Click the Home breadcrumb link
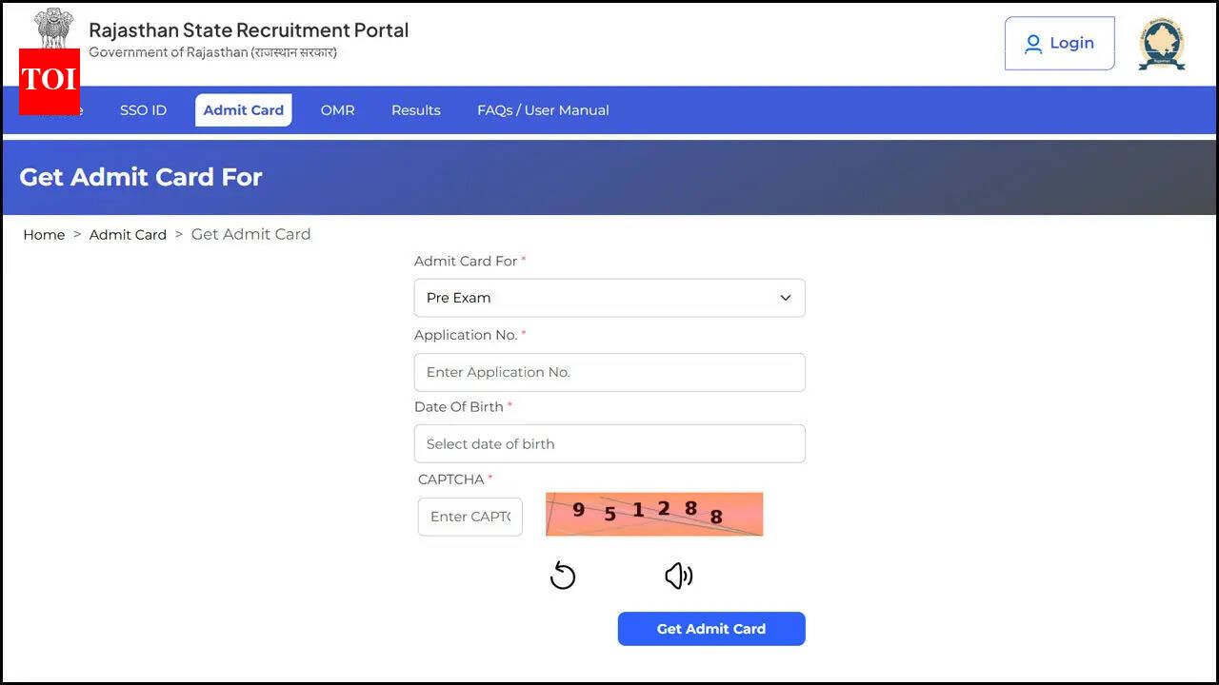The width and height of the screenshot is (1219, 685). (44, 235)
